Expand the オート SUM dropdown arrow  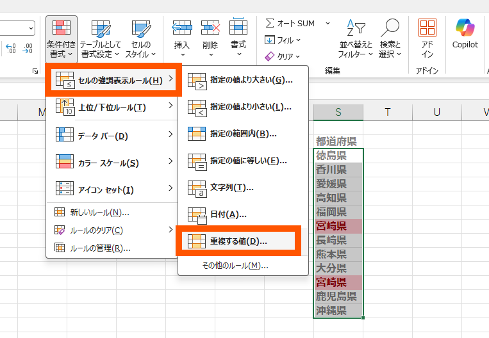pyautogui.click(x=327, y=23)
